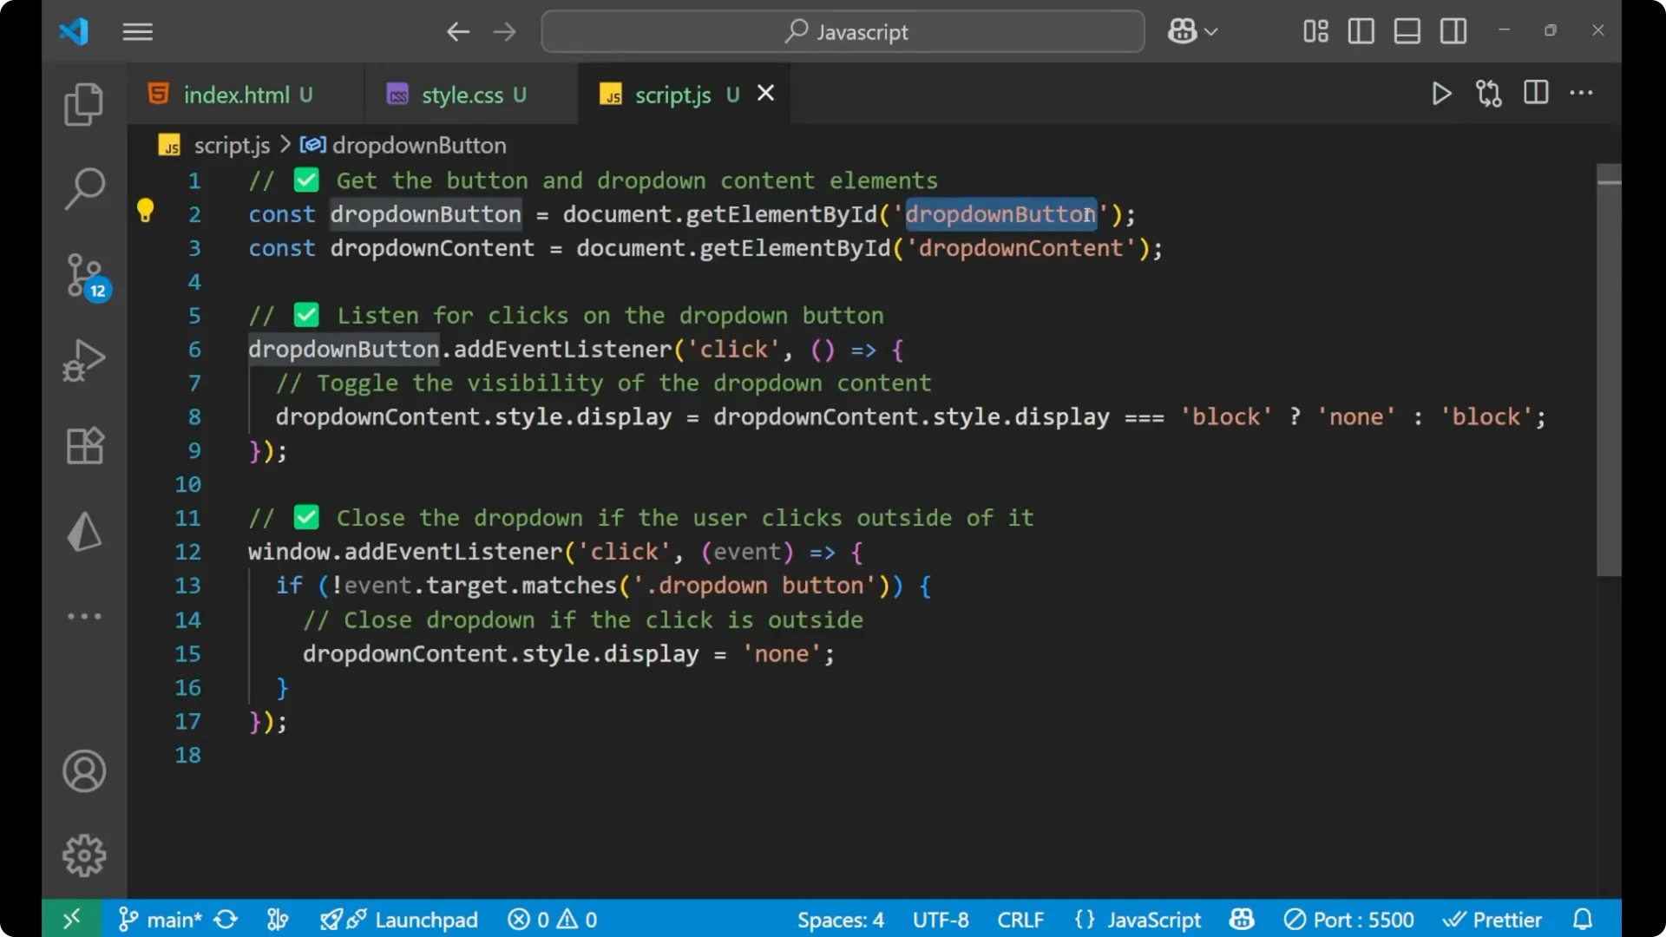Toggle the bottom Panel visibility
Viewport: 1666px width, 937px height.
[1407, 31]
